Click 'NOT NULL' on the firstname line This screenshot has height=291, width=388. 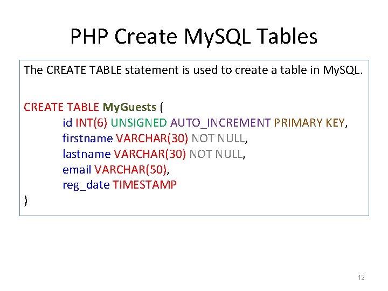pyautogui.click(x=218, y=138)
